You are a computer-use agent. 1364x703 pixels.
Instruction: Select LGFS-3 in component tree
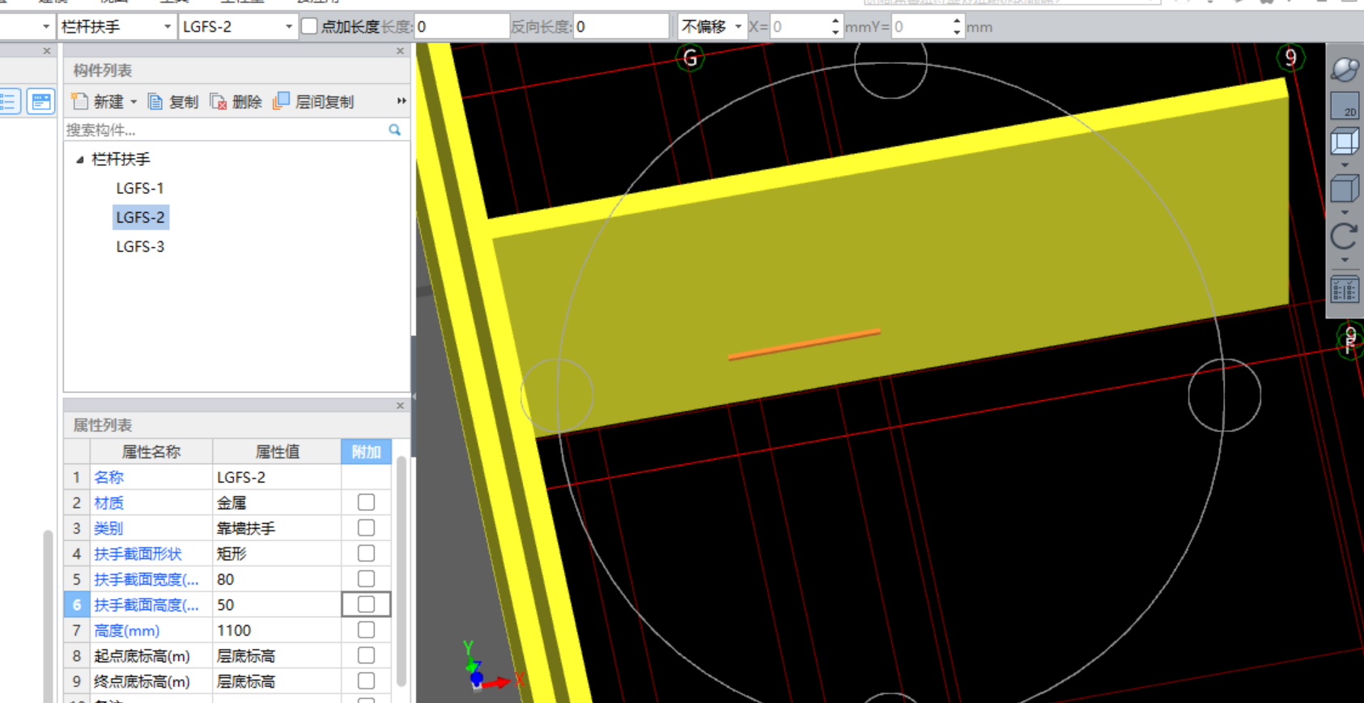click(x=140, y=246)
